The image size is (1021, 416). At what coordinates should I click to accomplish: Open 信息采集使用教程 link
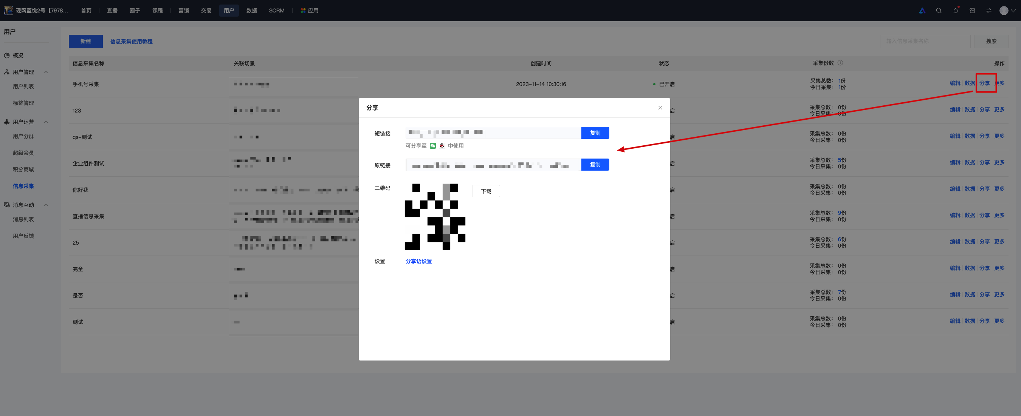point(131,41)
